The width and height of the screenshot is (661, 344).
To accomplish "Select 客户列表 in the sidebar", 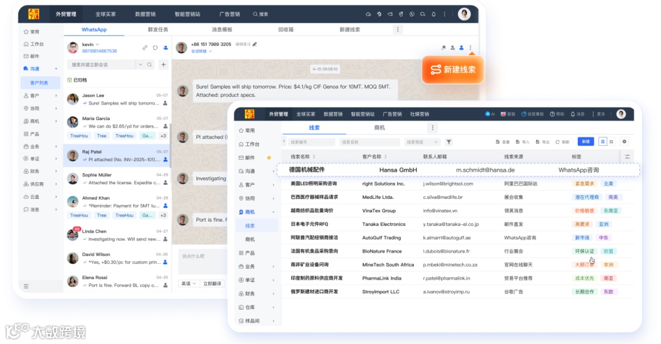I will pos(39,83).
